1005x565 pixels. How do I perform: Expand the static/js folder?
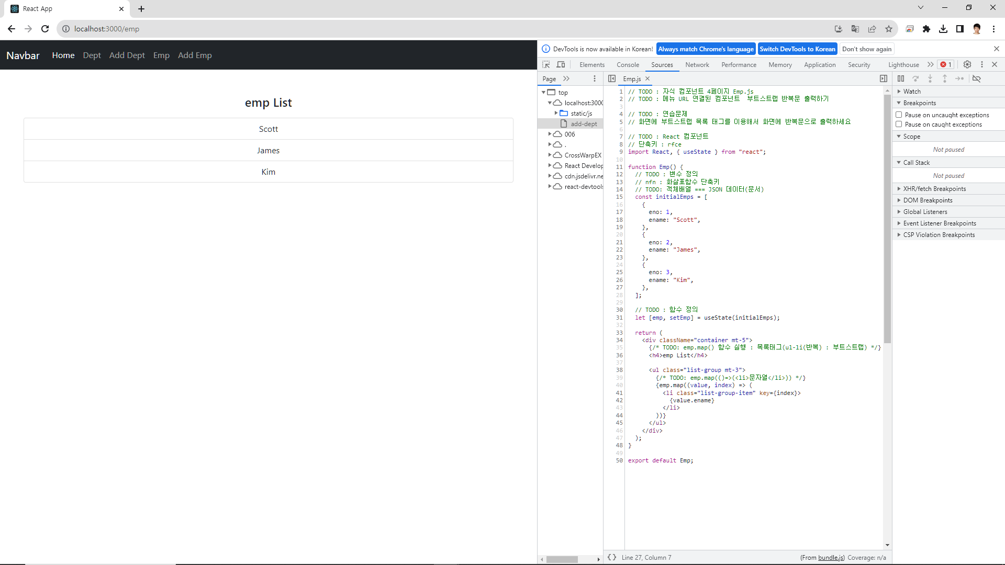click(x=556, y=113)
